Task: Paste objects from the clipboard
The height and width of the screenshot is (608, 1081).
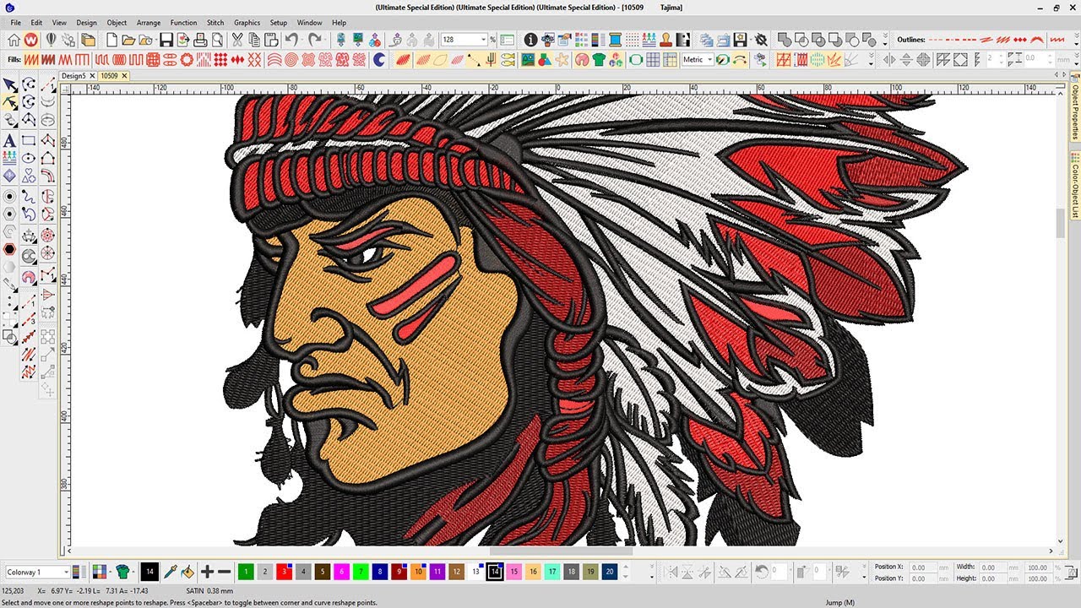Action: point(271,40)
